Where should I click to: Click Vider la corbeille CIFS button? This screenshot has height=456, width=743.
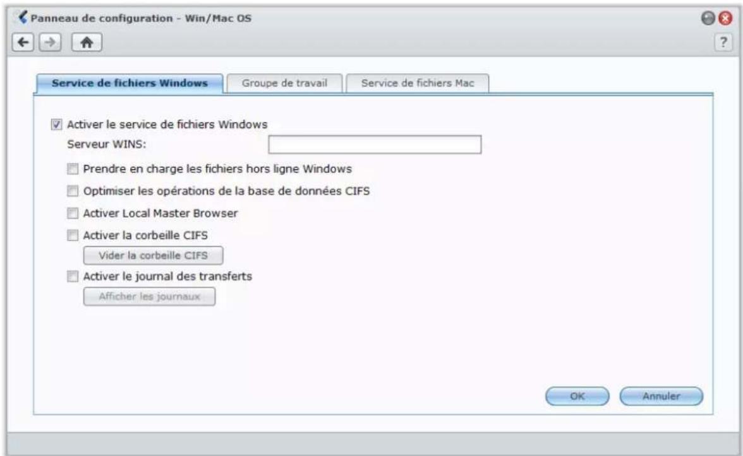153,255
